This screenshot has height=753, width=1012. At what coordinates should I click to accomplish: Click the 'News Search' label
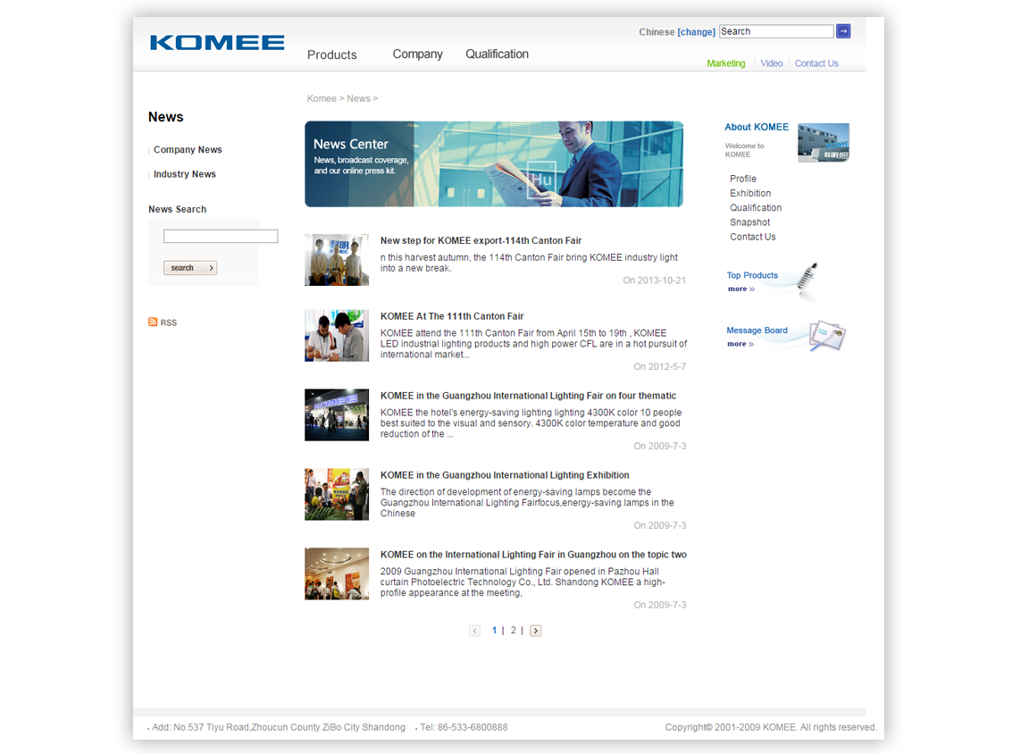178,210
